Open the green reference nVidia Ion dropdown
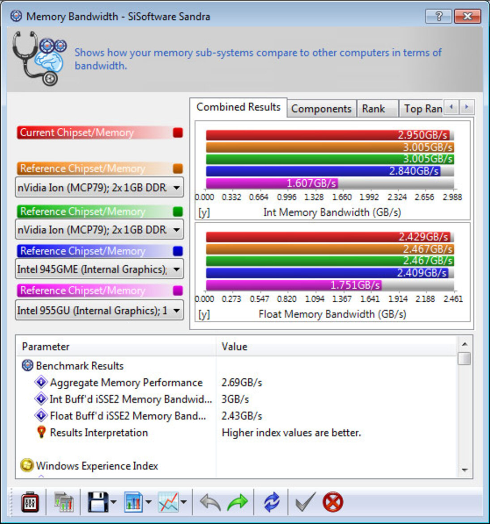Image resolution: width=490 pixels, height=524 pixels. point(99,230)
